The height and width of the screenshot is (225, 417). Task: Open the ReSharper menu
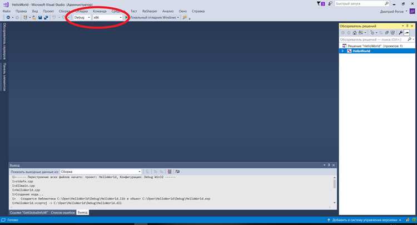(150, 11)
